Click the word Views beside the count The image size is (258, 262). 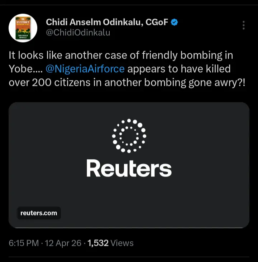click(x=122, y=243)
